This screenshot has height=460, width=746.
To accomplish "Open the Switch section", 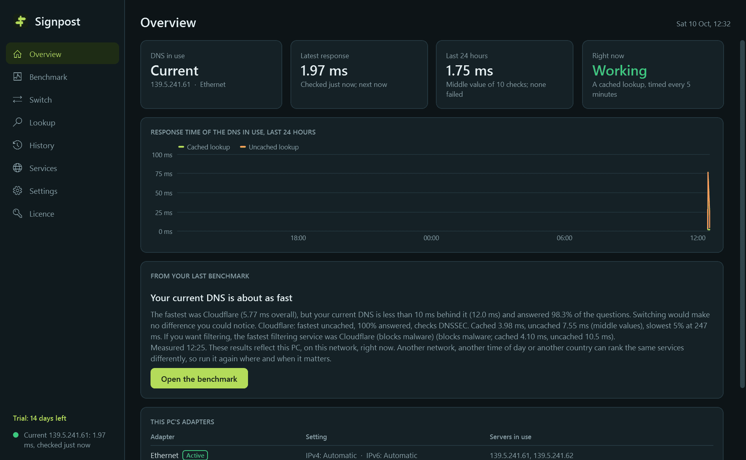I will 62,99.
